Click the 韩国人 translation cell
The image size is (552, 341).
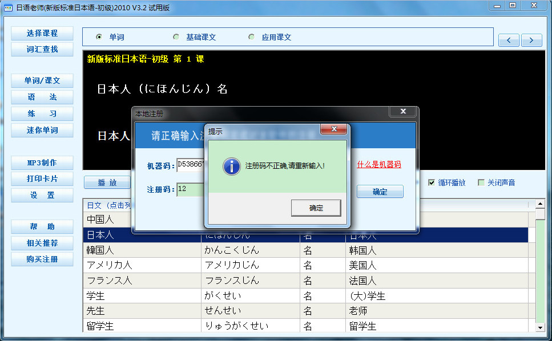[x=437, y=250]
